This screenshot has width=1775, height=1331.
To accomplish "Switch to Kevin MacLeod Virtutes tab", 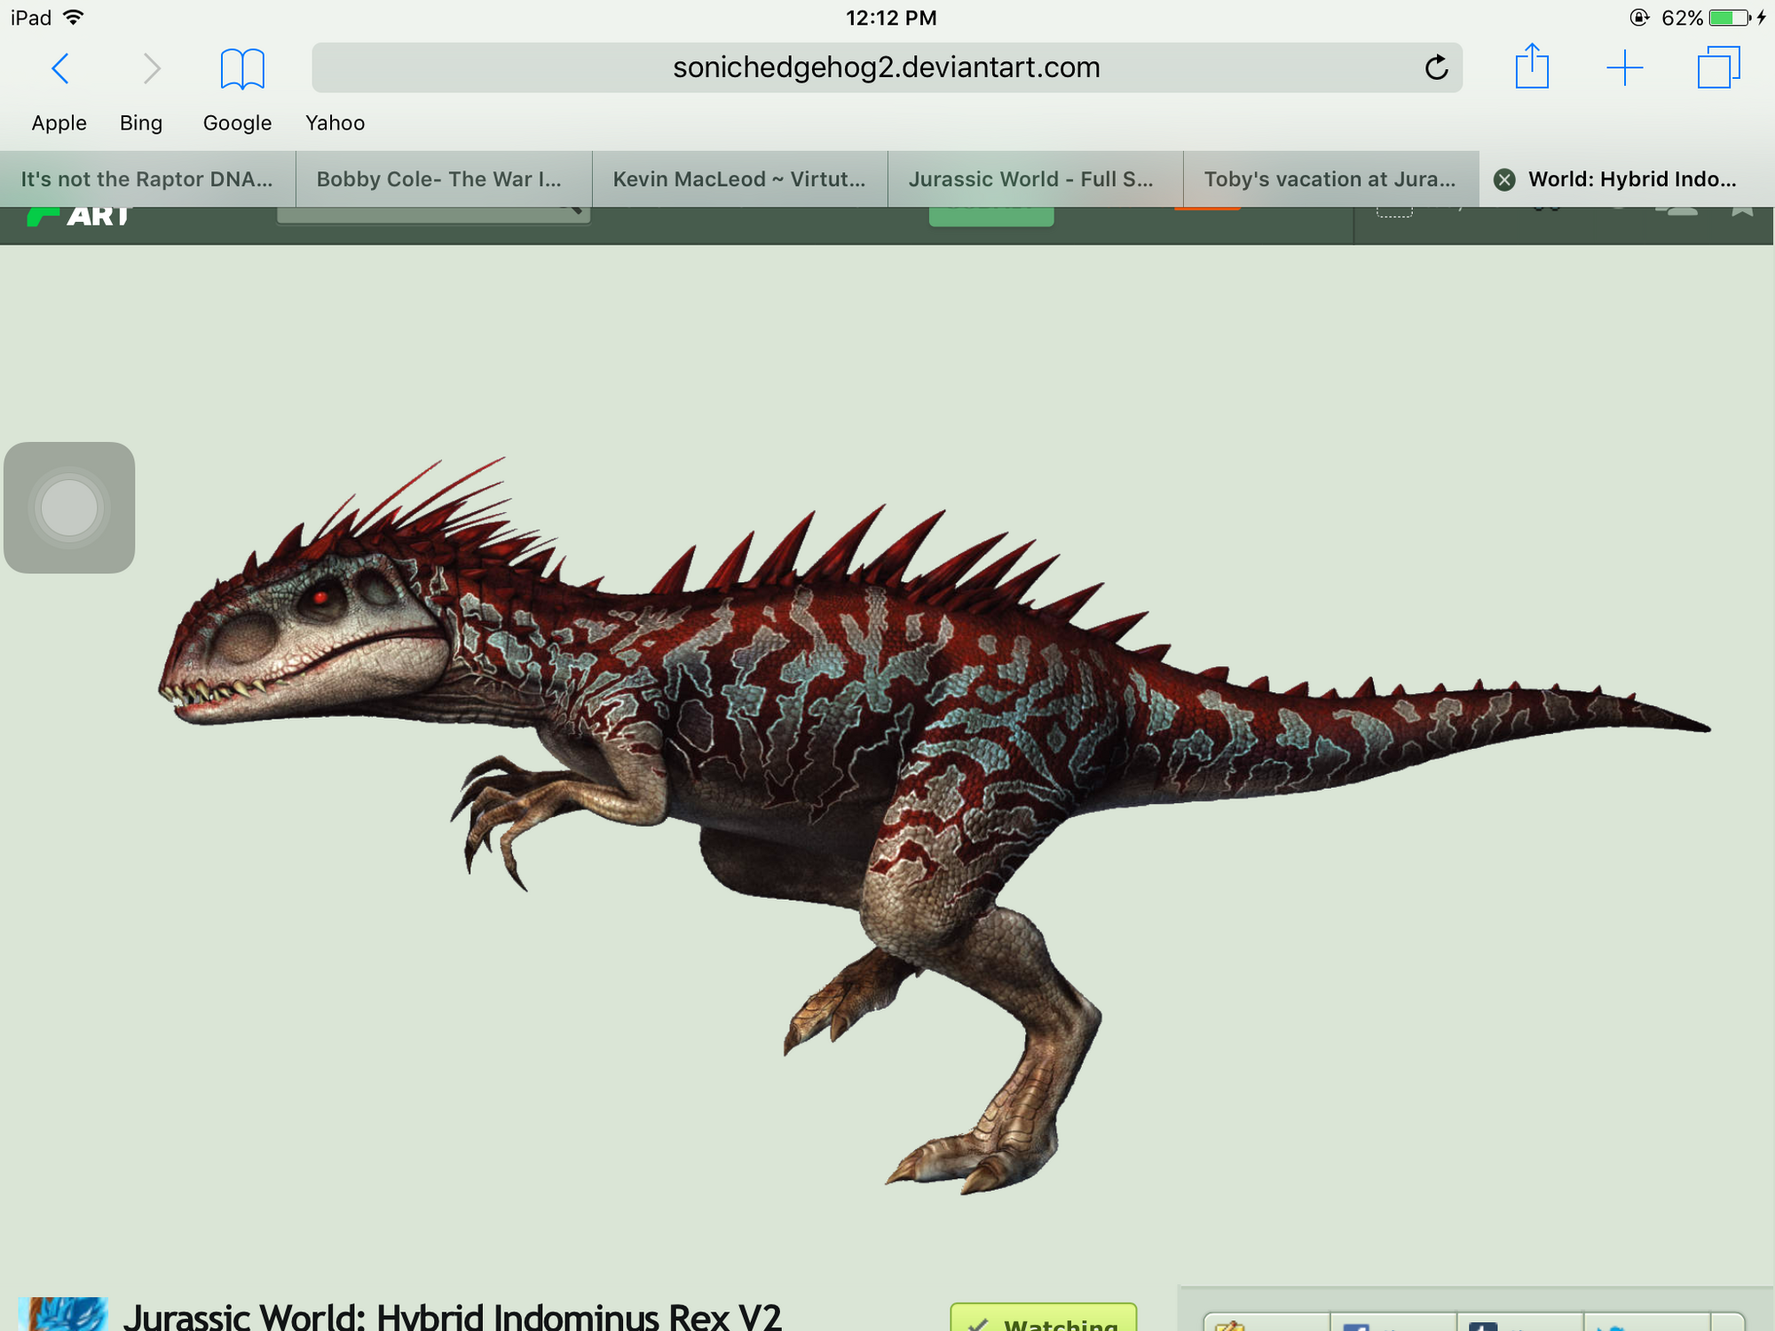I will 738,179.
